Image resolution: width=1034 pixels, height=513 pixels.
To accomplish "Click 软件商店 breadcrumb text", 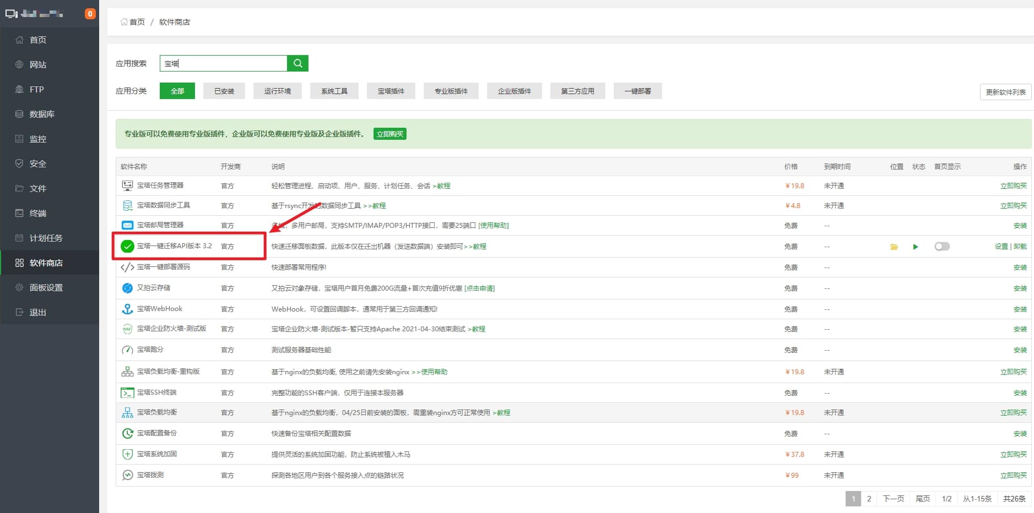I will (175, 22).
